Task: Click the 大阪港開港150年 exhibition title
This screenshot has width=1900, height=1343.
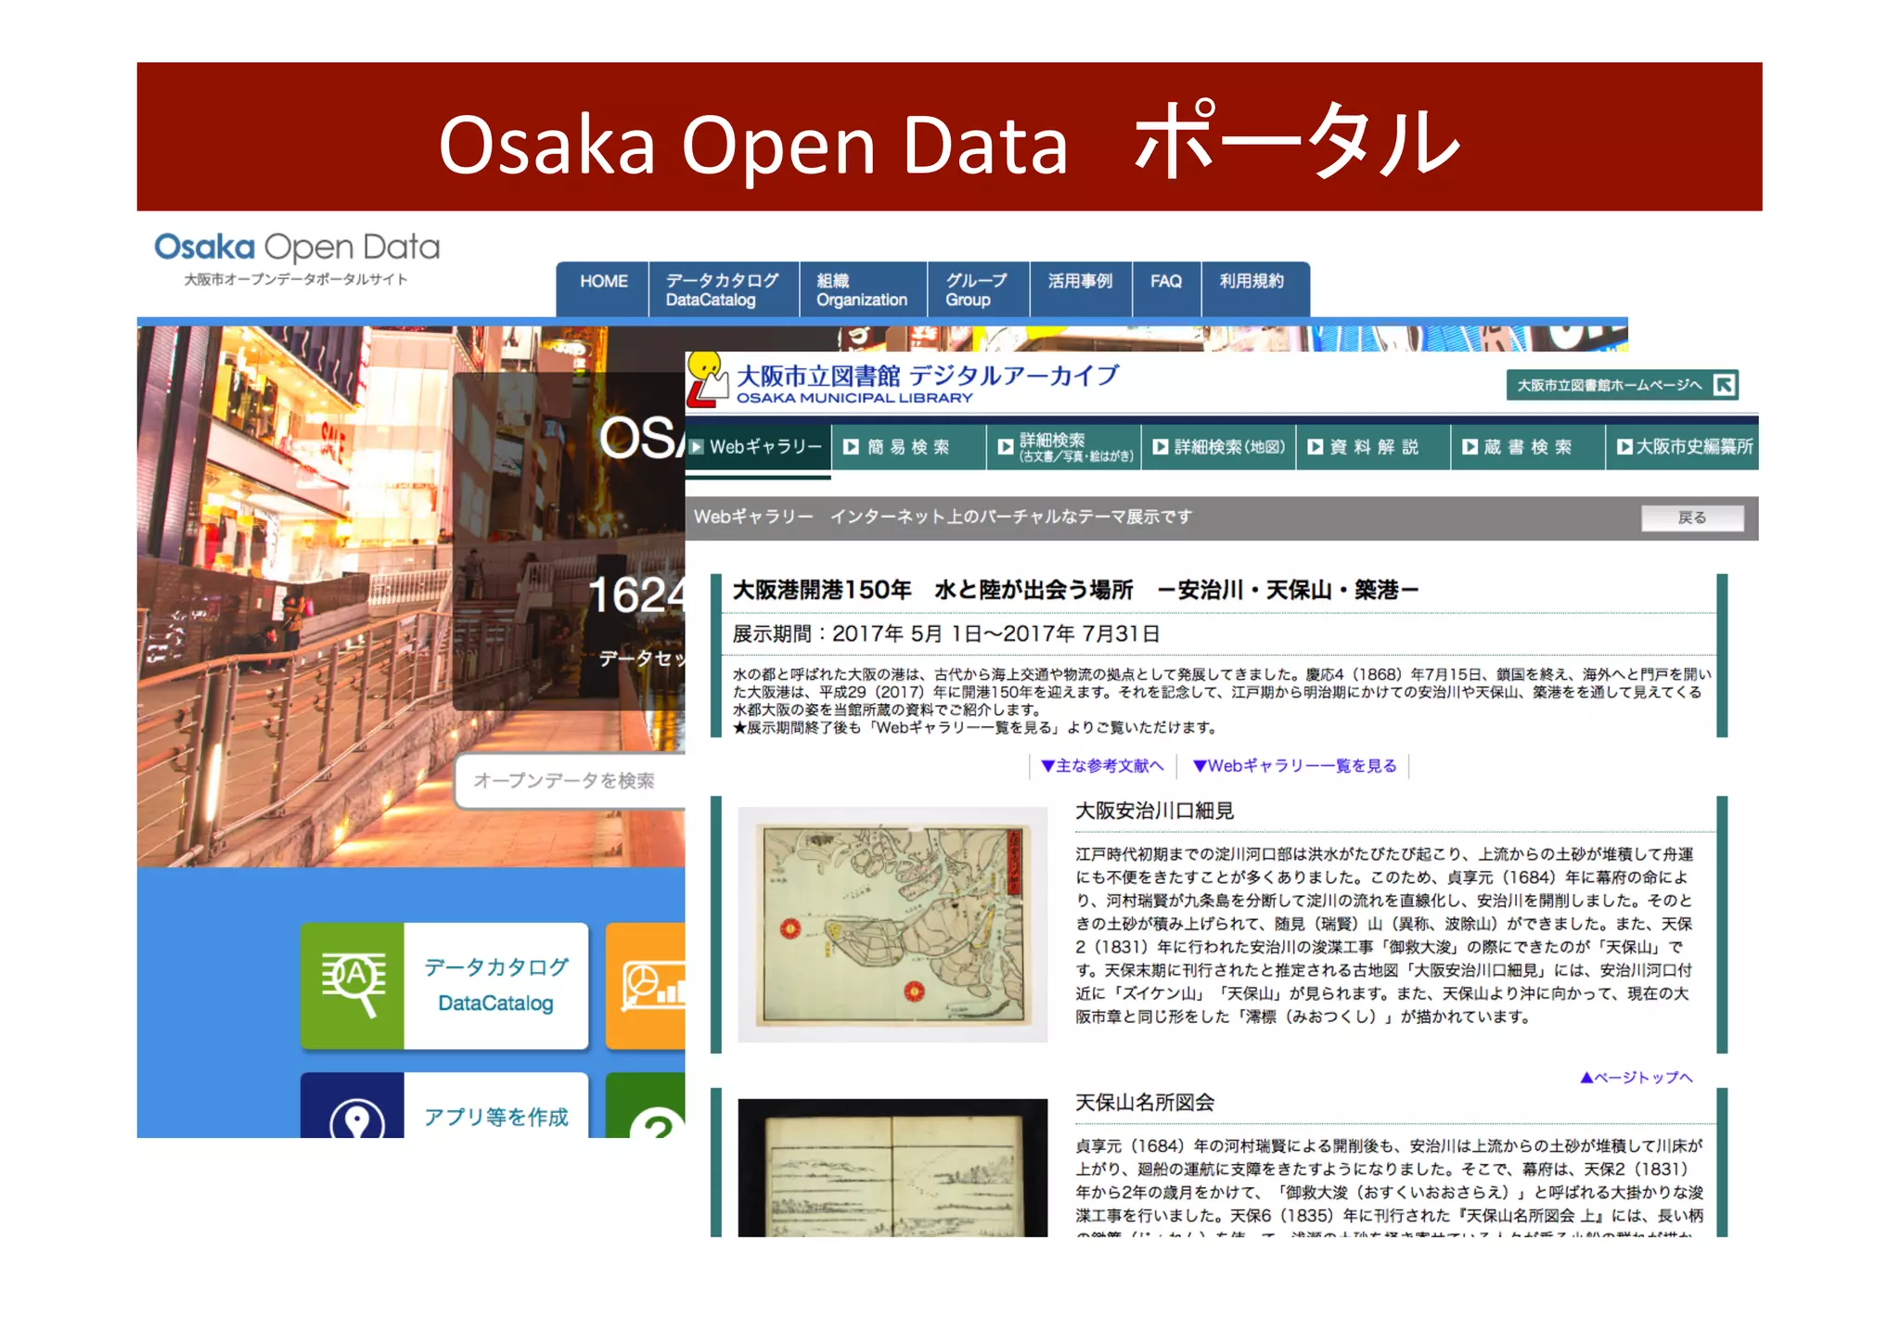Action: pyautogui.click(x=1075, y=590)
